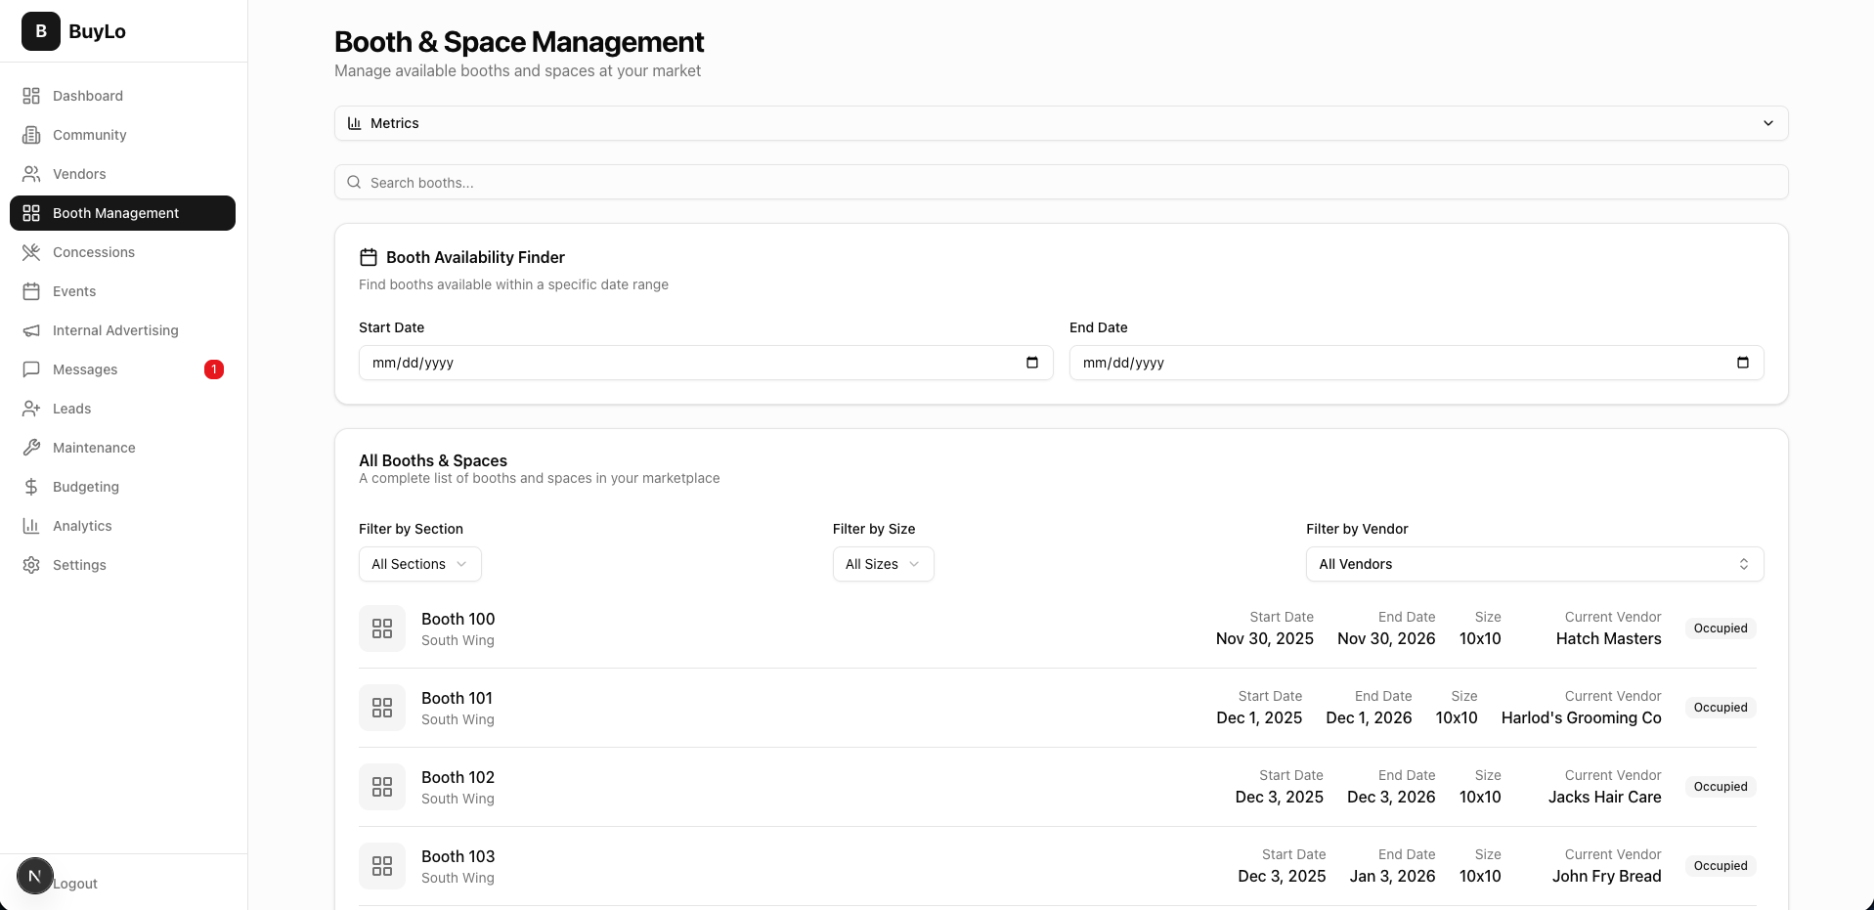Click the Messages unread badge
Image resolution: width=1874 pixels, height=910 pixels.
214,369
